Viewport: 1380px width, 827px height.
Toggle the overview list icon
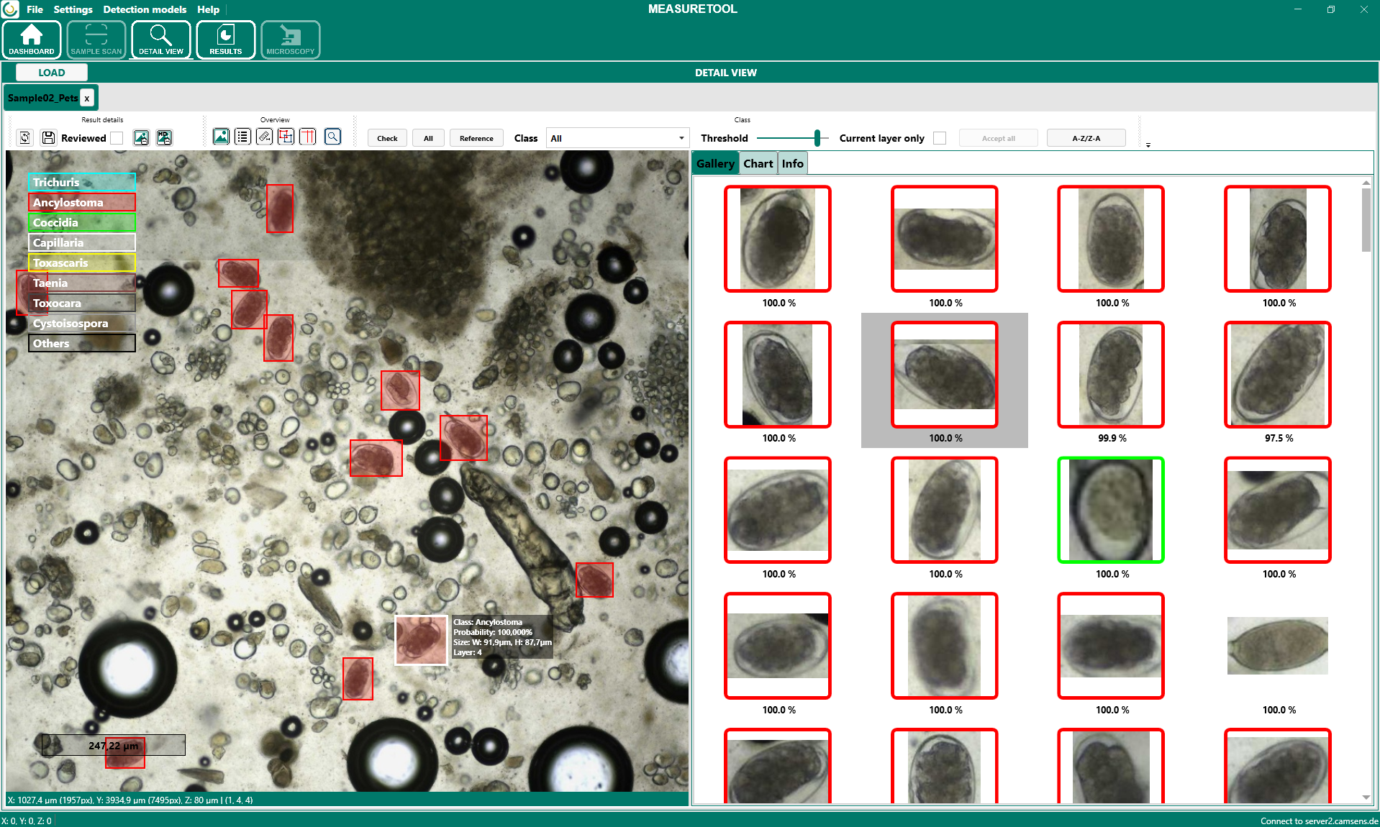click(242, 137)
